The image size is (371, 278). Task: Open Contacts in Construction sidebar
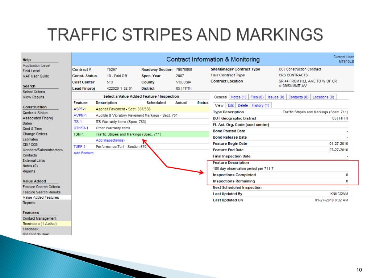(x=30, y=155)
